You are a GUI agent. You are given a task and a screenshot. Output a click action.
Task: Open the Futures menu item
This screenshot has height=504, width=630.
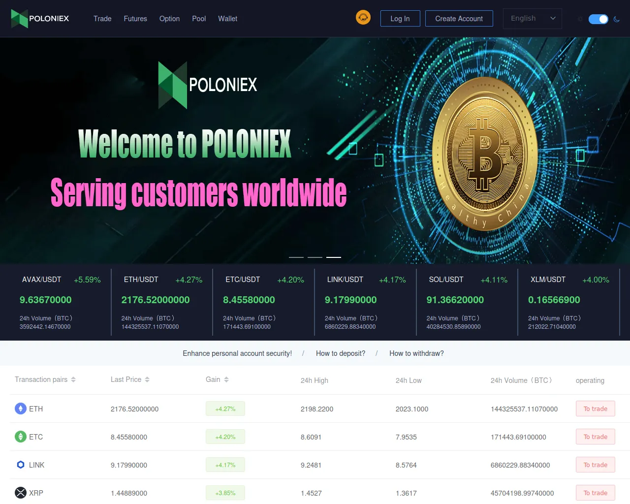(x=135, y=19)
